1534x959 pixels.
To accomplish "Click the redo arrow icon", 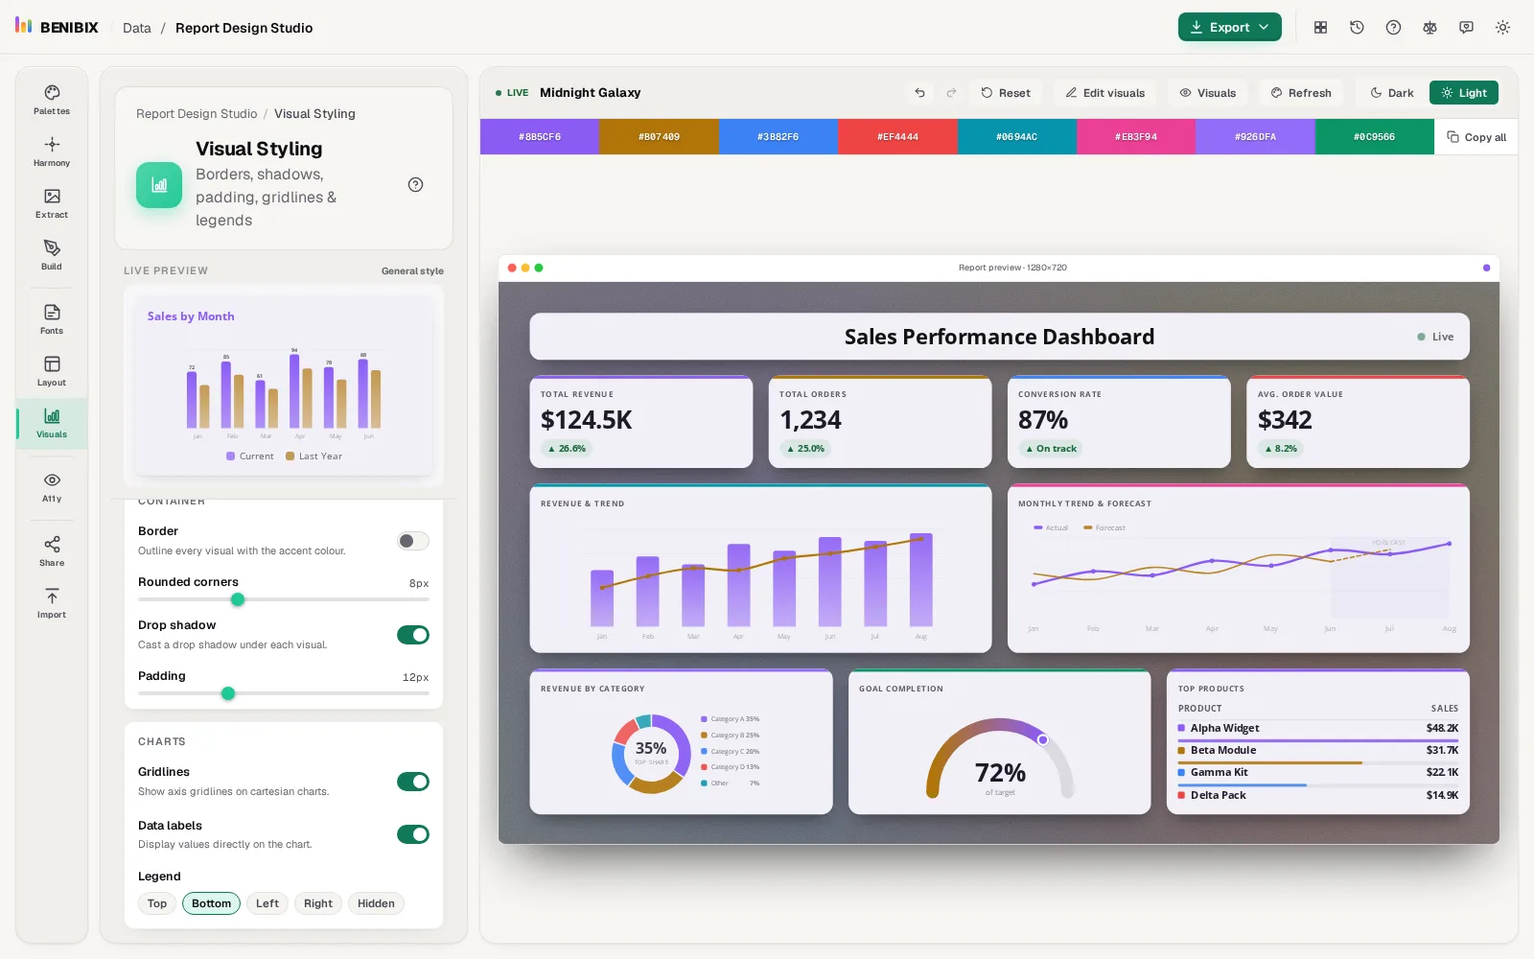I will click(951, 93).
